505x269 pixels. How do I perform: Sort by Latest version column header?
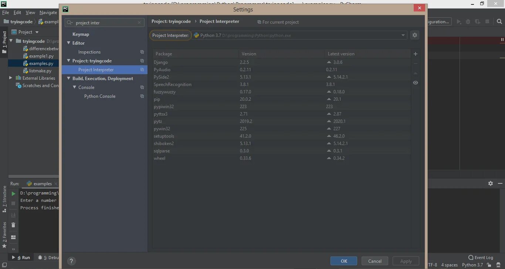[x=367, y=54]
